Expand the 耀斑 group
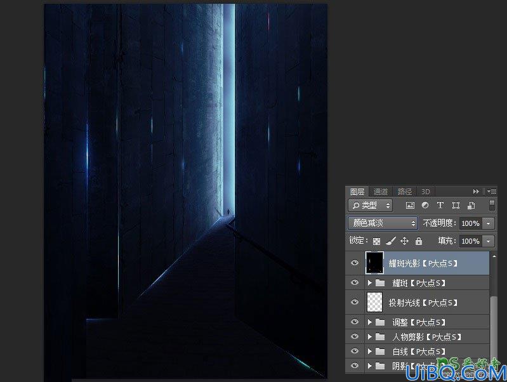The height and width of the screenshot is (382, 507). pyautogui.click(x=369, y=283)
